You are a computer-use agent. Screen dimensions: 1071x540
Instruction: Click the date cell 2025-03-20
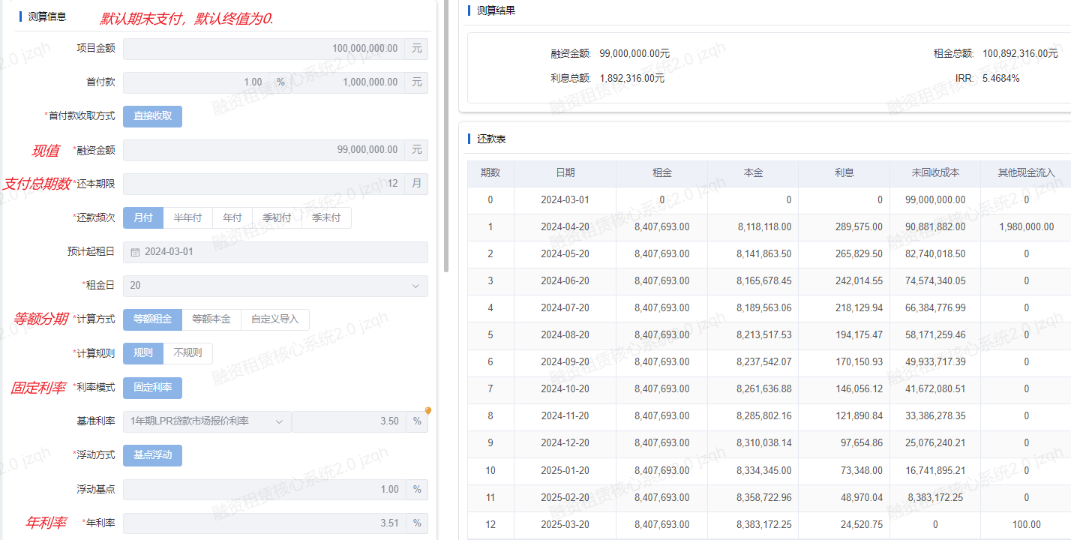click(565, 524)
